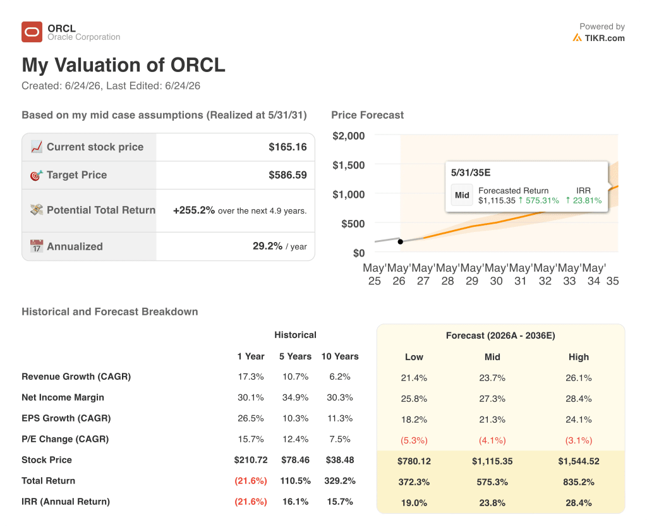Click the IRR (Annual Return) row label
The width and height of the screenshot is (647, 527).
[x=66, y=502]
